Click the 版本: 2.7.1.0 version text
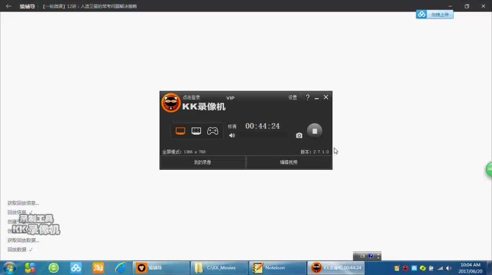The height and width of the screenshot is (275, 492). tap(315, 151)
